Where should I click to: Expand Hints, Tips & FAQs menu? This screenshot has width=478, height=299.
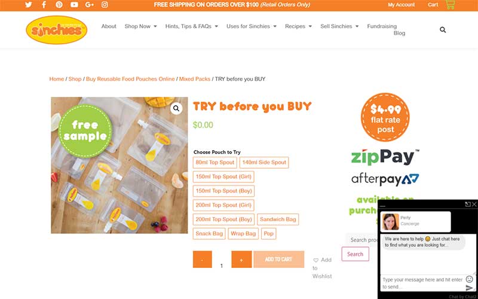pyautogui.click(x=192, y=26)
